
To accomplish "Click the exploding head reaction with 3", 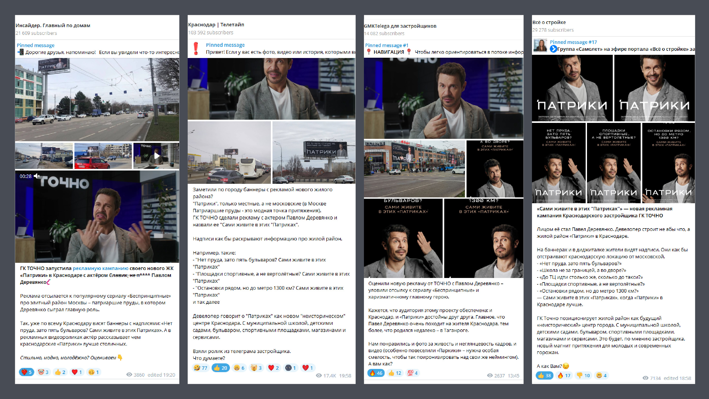I will pos(256,368).
